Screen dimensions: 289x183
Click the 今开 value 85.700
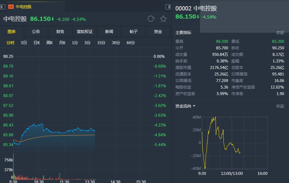click(222, 48)
